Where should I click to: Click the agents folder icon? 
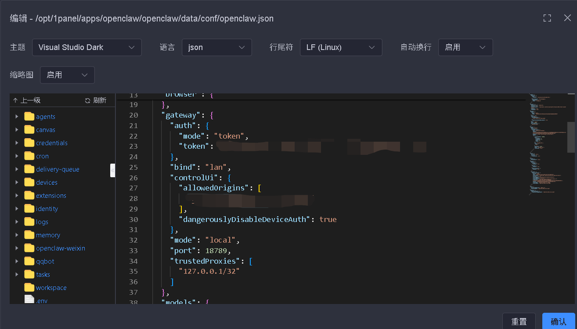29,116
